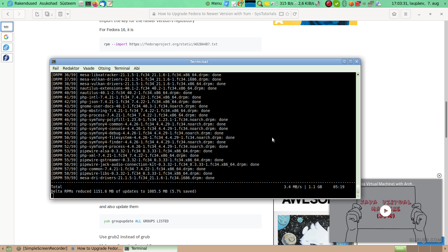Switch to the SysTutorials sidebar tab
Viewport: 448px width, 252px height.
(7, 27)
